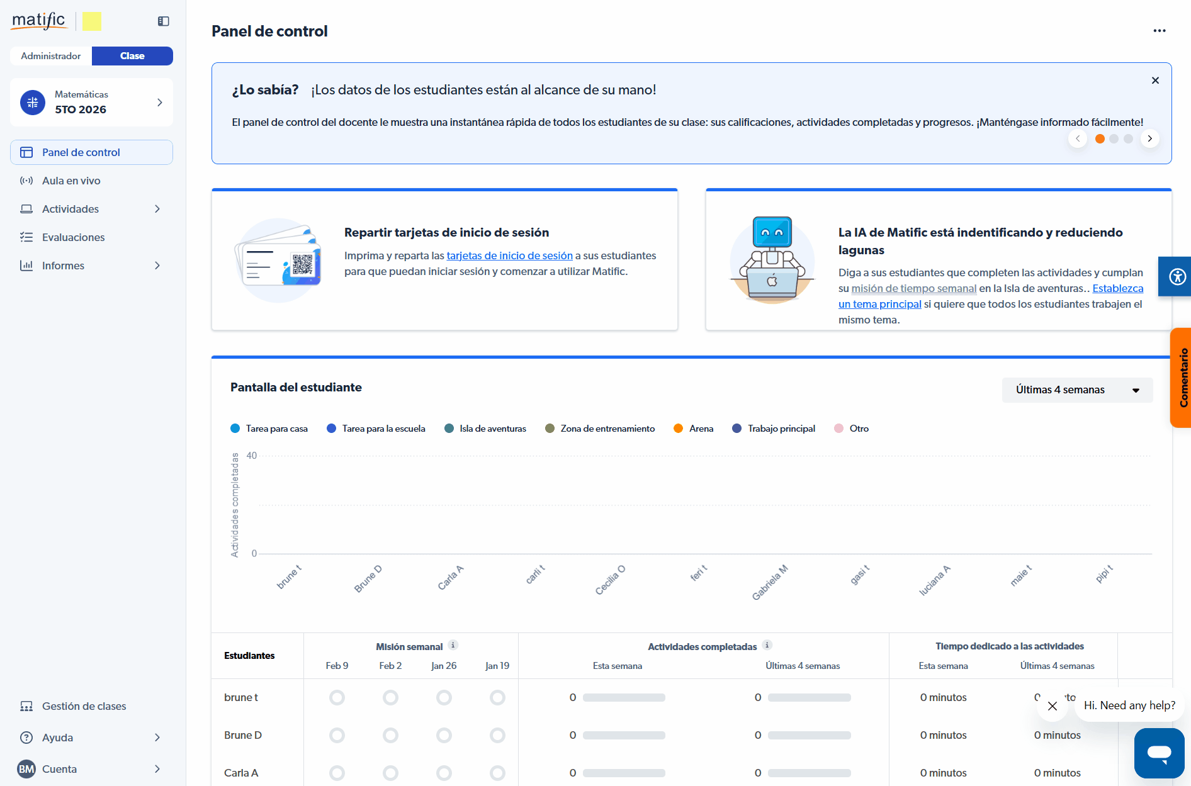Toggle Tarea para casa legend series

tap(269, 429)
